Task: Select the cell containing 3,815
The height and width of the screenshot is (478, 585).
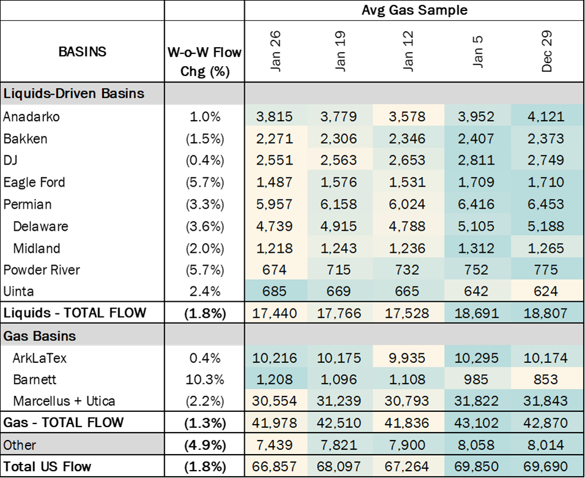Action: click(x=274, y=116)
